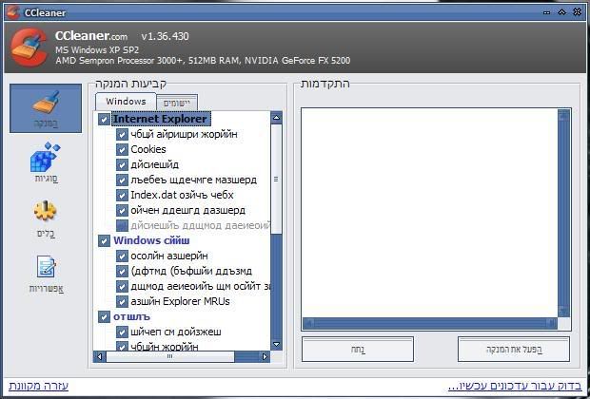The width and height of the screenshot is (590, 399).
Task: Click the progress pane vertical scrollbar
Action: 564,213
